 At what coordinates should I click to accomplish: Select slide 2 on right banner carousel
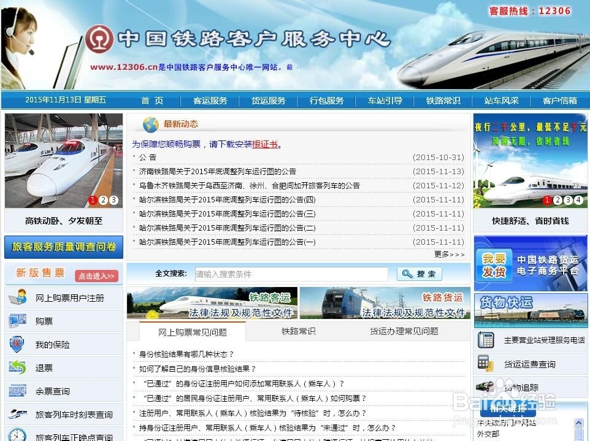557,200
